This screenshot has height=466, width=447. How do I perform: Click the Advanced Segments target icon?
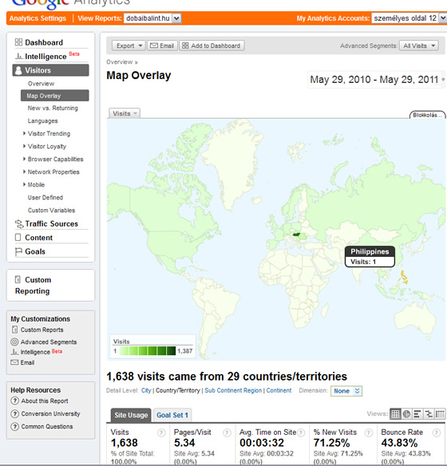point(14,342)
